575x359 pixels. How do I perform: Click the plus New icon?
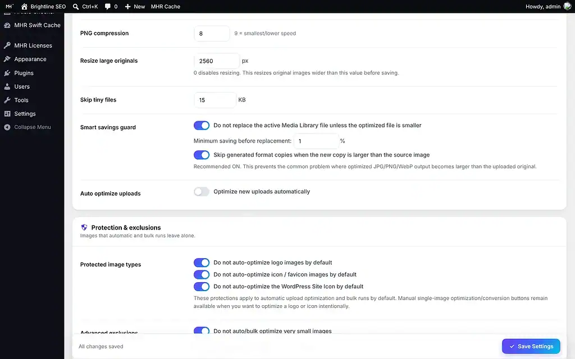(127, 7)
